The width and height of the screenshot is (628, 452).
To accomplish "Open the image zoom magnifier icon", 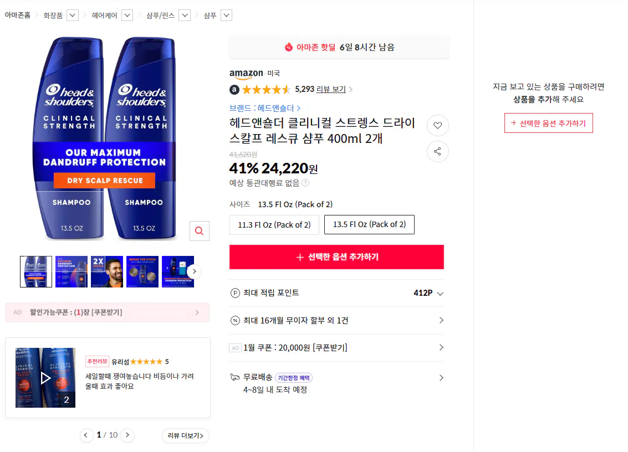I will click(x=199, y=230).
